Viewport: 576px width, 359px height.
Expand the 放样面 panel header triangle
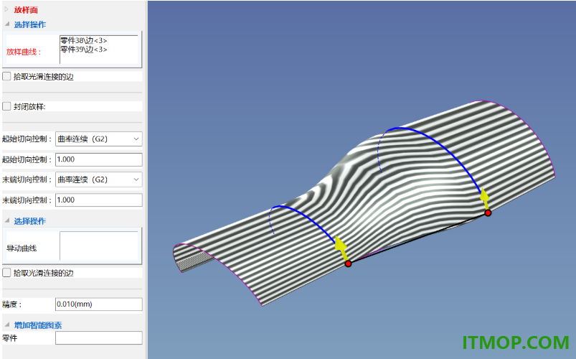tap(6, 9)
